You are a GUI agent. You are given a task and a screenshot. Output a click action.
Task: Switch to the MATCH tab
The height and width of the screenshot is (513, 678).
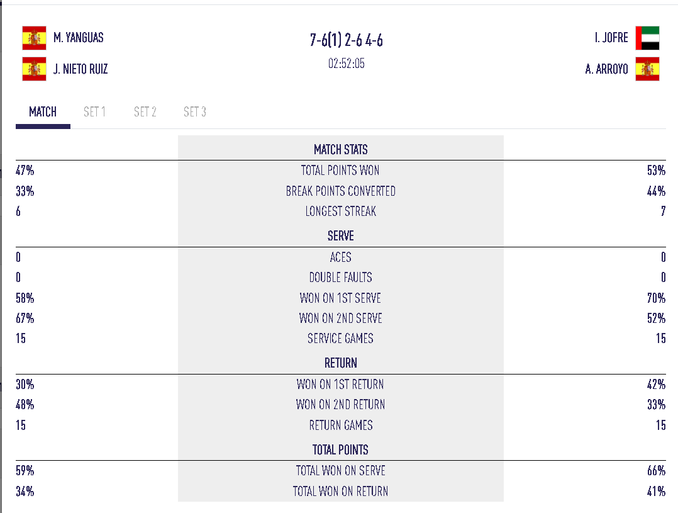(x=43, y=112)
